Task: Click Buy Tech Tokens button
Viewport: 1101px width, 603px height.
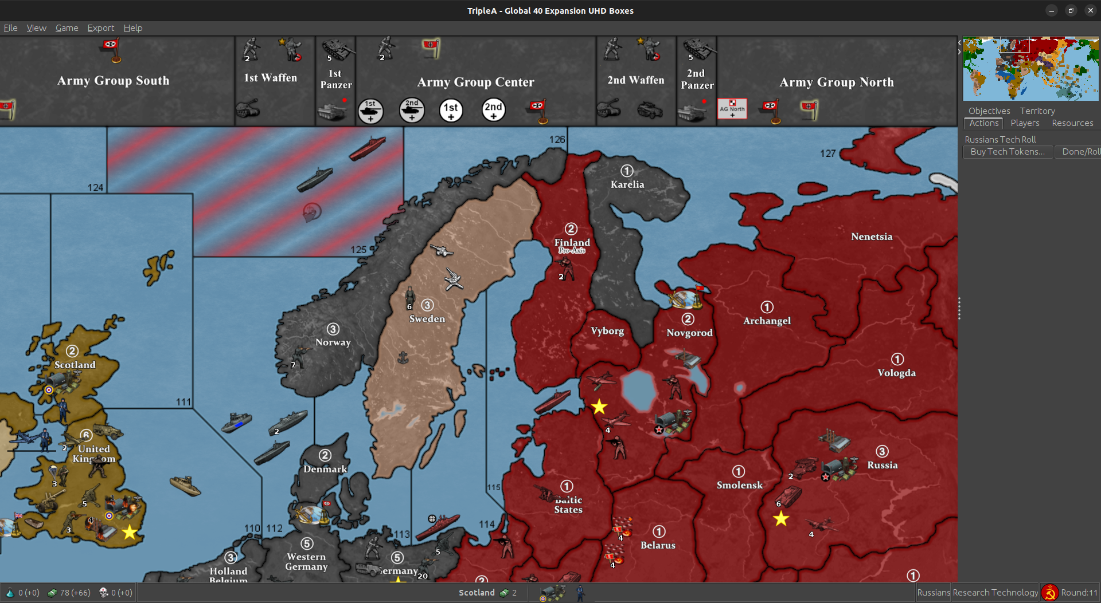Action: pos(1008,152)
